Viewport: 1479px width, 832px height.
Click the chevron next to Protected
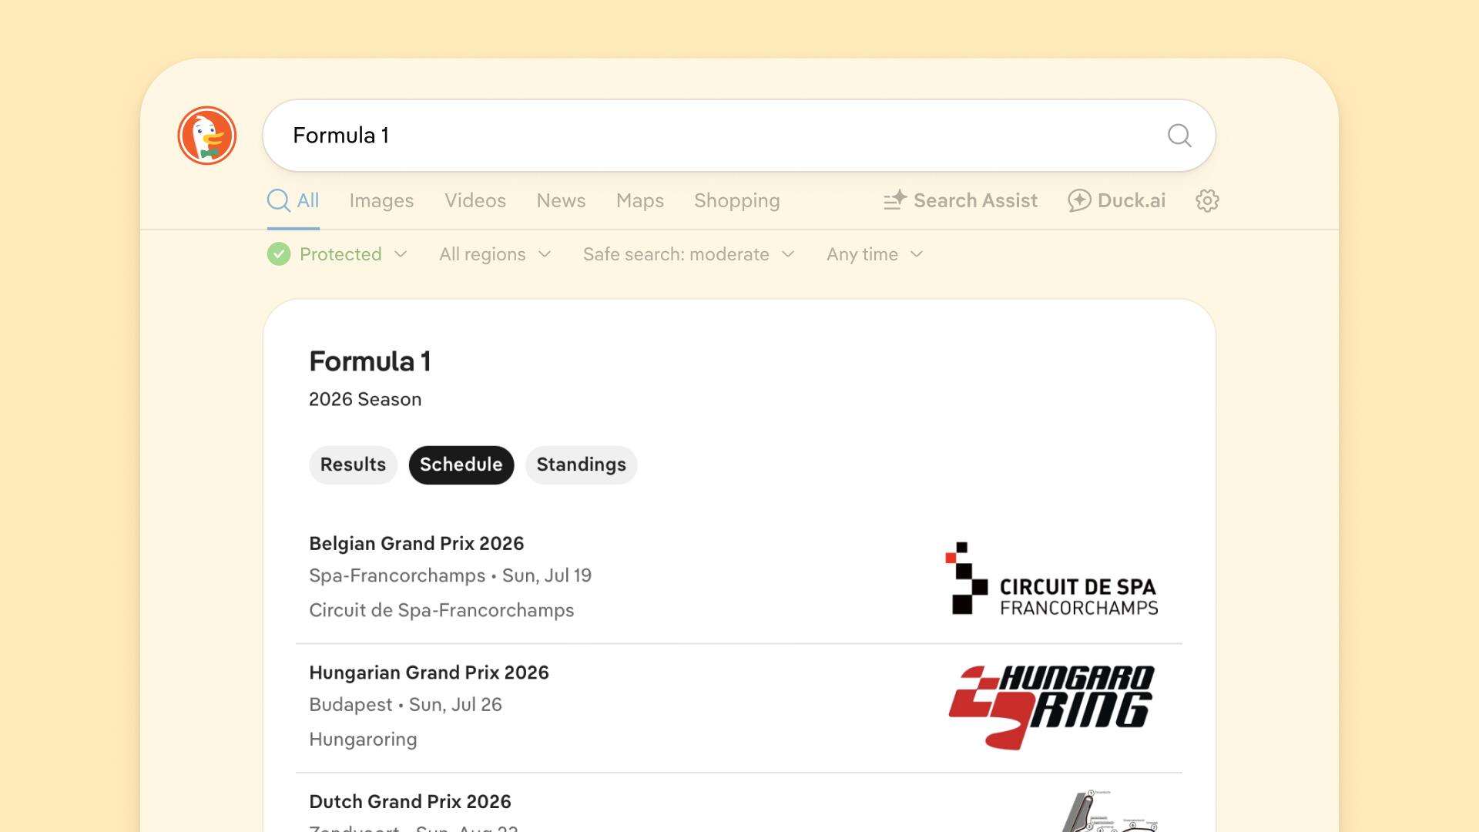coord(401,254)
